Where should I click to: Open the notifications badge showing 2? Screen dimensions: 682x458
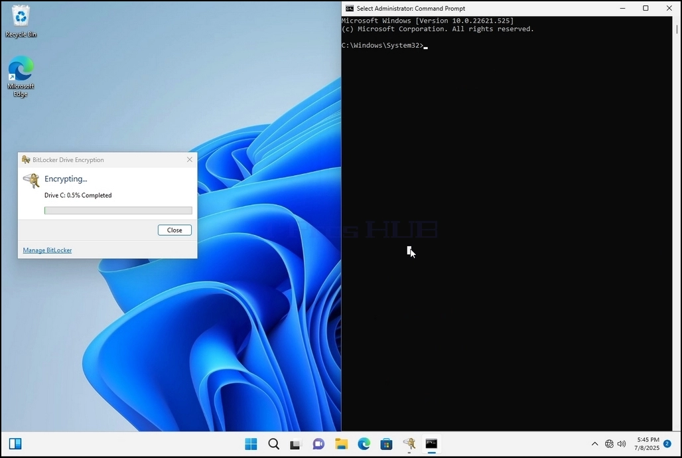point(667,443)
